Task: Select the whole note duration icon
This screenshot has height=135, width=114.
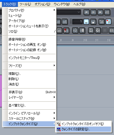Action: coord(86,22)
